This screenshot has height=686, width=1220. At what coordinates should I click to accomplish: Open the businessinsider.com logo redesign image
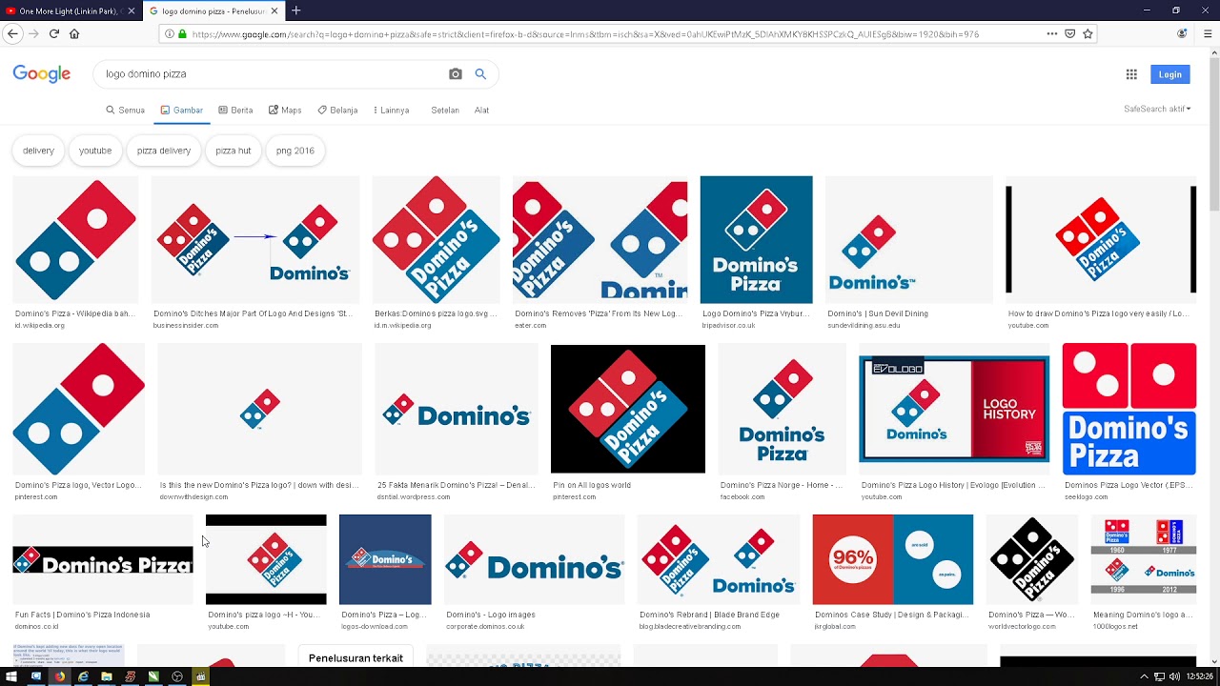pyautogui.click(x=255, y=239)
